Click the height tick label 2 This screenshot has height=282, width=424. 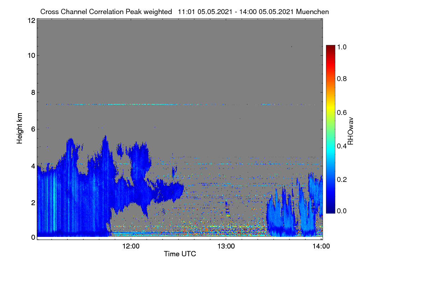click(x=33, y=203)
